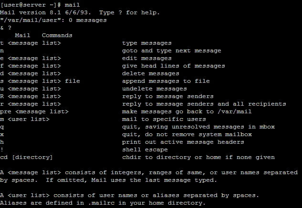Click the "[user@server ~]# mail" shell prompt line
Image resolution: width=302 pixels, height=208 pixels.
click(x=40, y=5)
